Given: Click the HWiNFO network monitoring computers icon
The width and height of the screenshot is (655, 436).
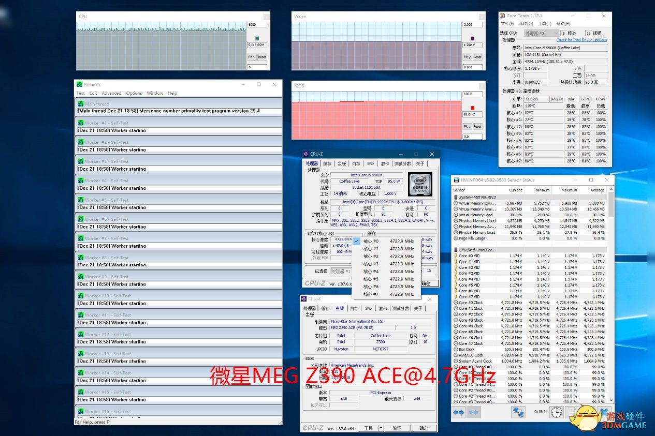Looking at the screenshot, I should 518,412.
